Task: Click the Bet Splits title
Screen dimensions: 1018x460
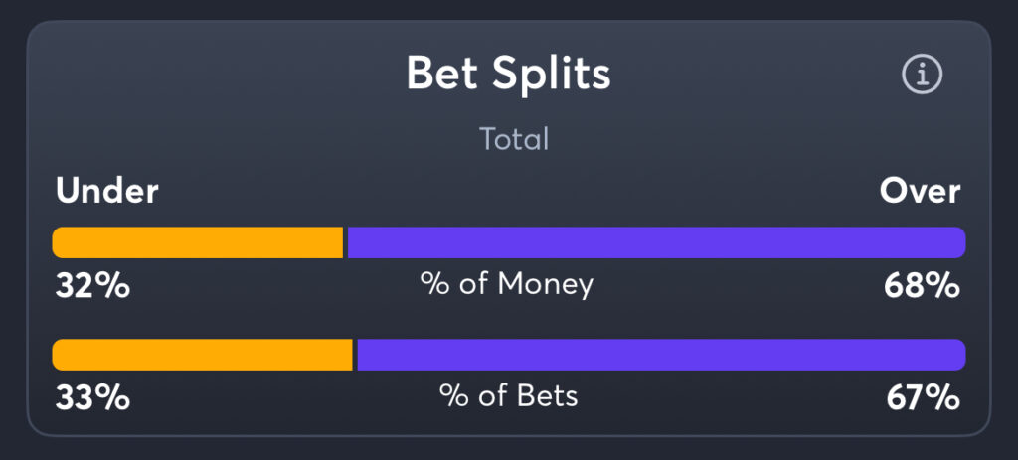Action: (x=508, y=74)
